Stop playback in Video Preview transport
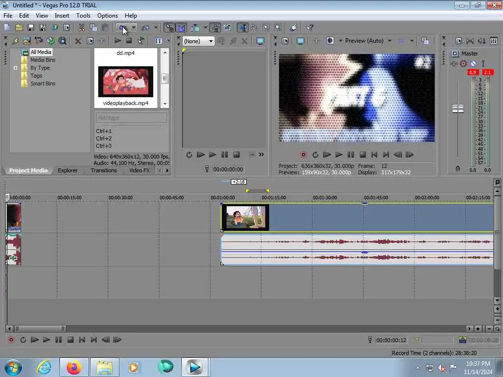This screenshot has width=503, height=377. click(363, 155)
